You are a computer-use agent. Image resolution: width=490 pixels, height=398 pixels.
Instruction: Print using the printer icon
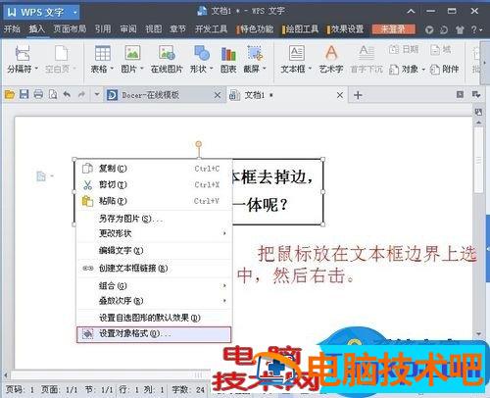[x=38, y=95]
